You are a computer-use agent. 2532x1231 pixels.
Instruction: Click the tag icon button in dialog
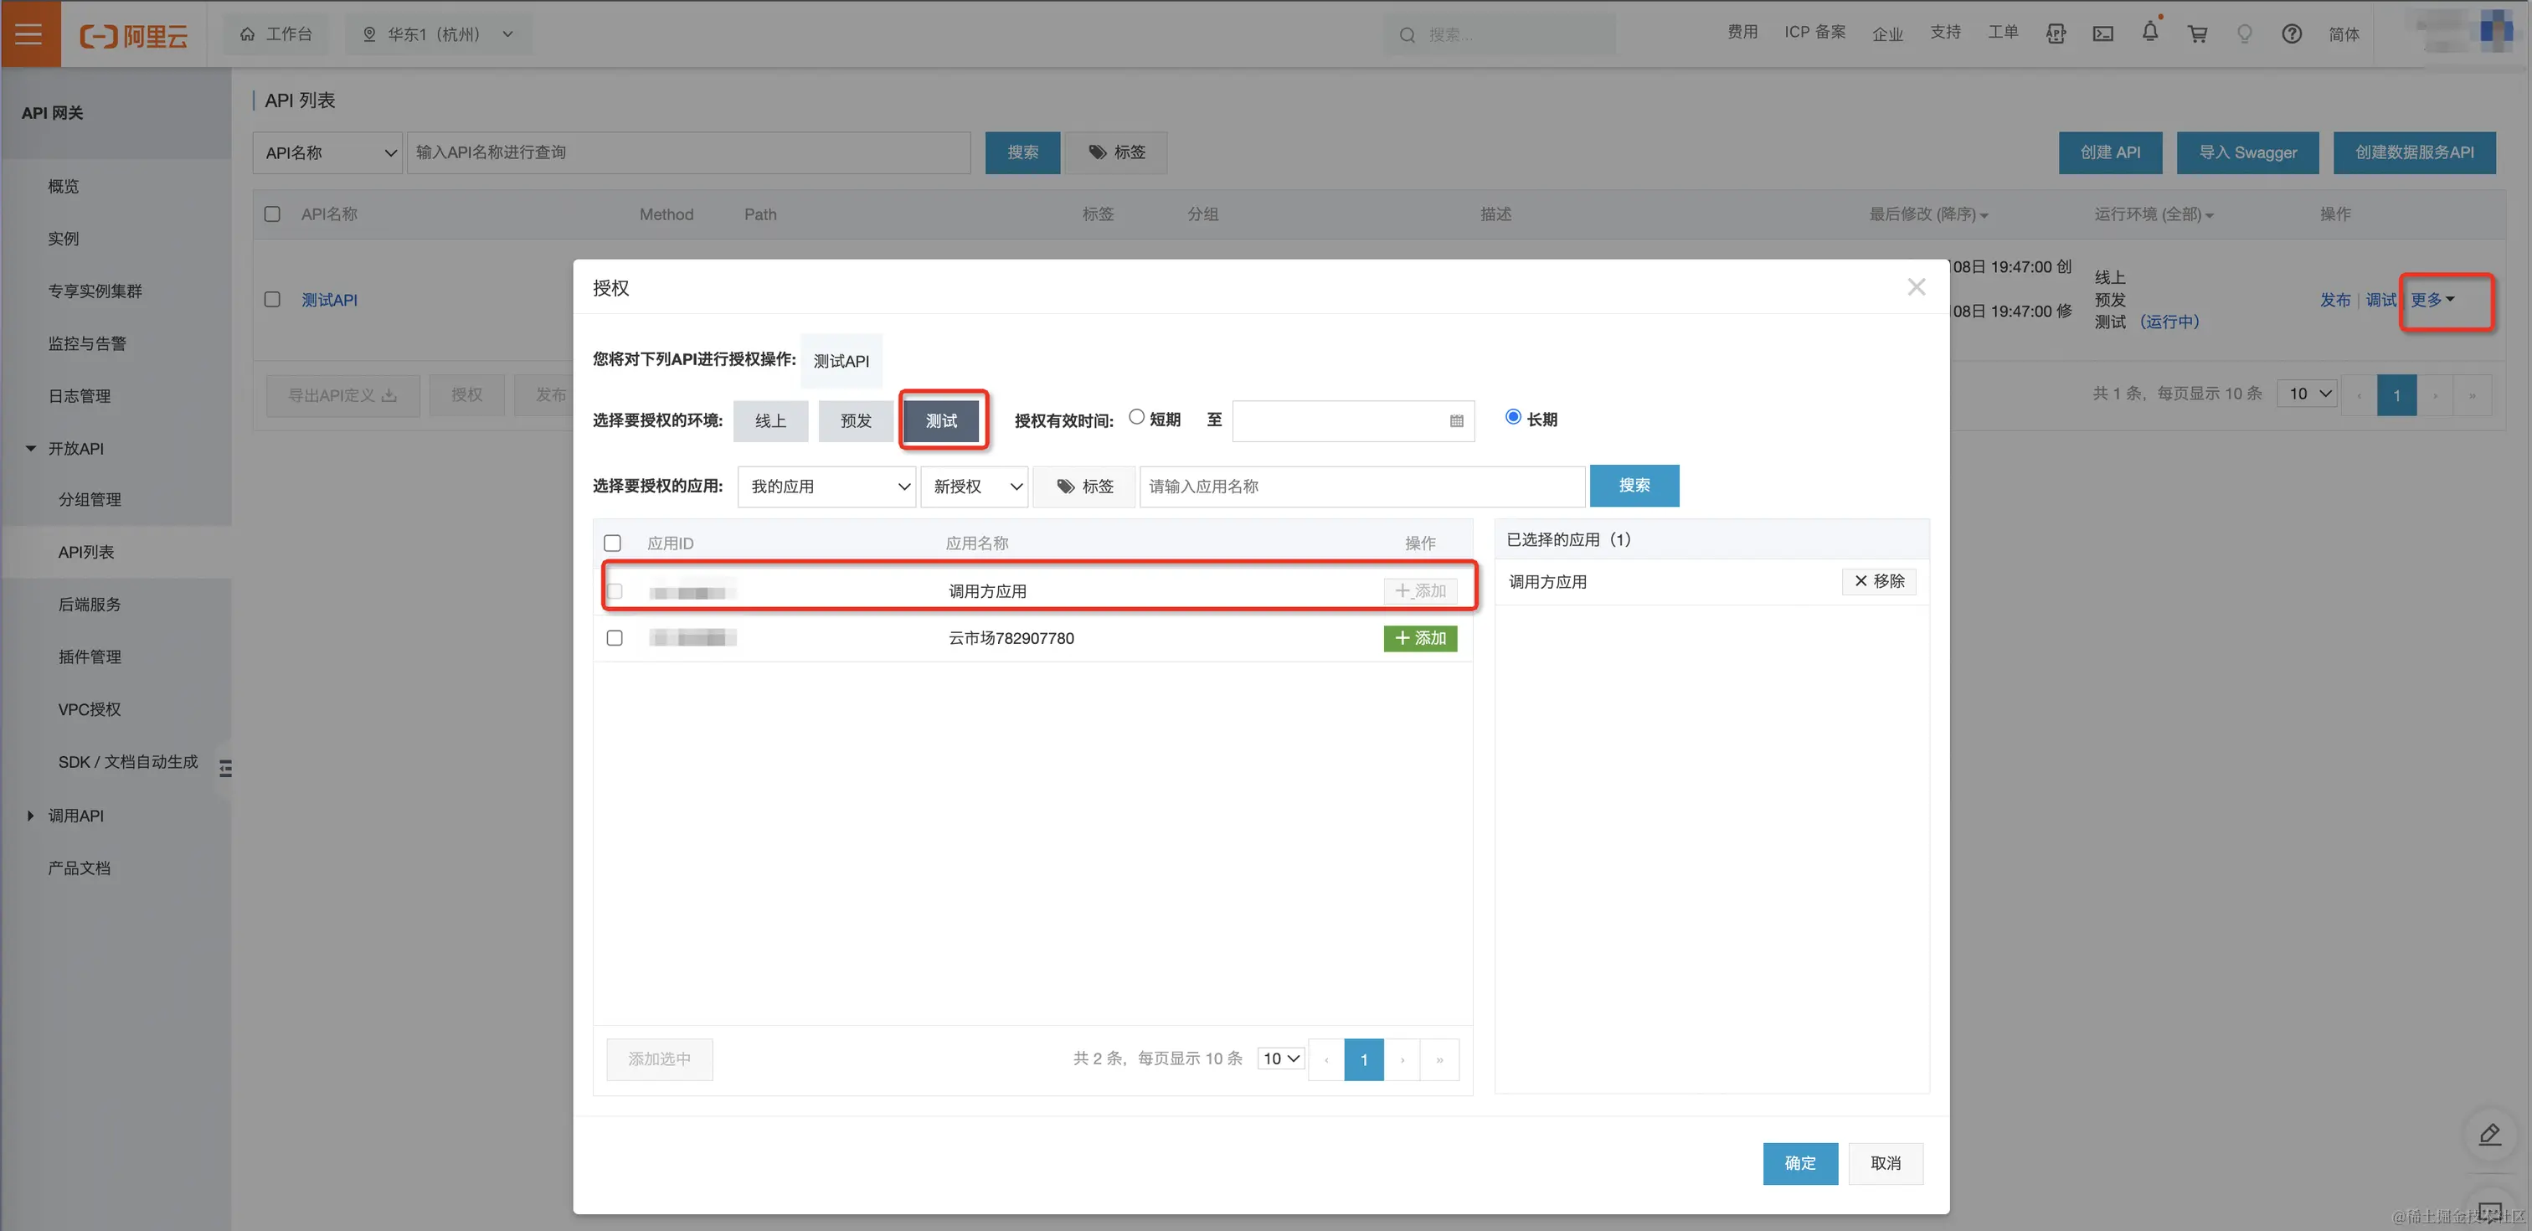[x=1084, y=486]
